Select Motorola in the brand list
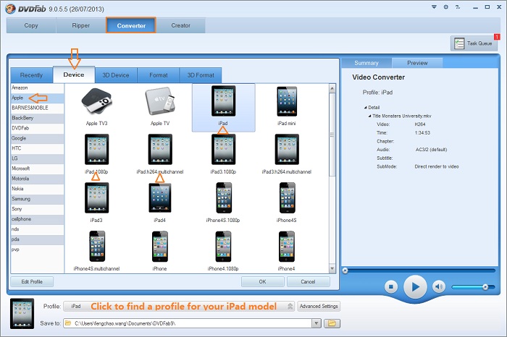The image size is (507, 337). point(38,179)
